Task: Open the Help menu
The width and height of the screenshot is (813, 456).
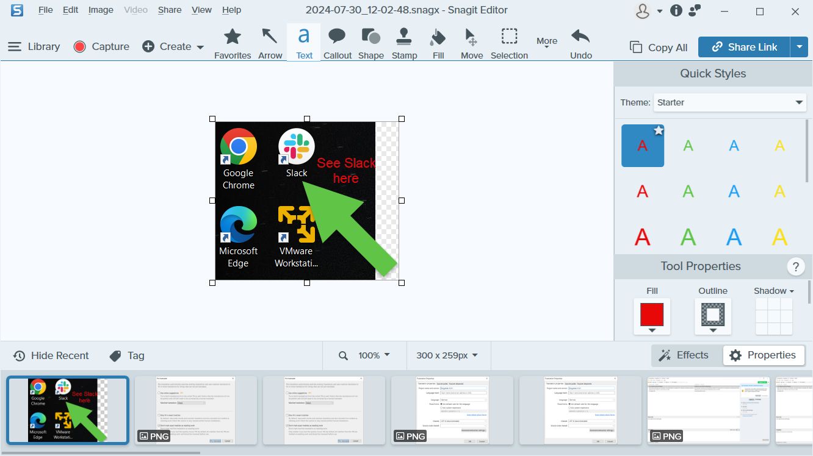Action: [231, 10]
